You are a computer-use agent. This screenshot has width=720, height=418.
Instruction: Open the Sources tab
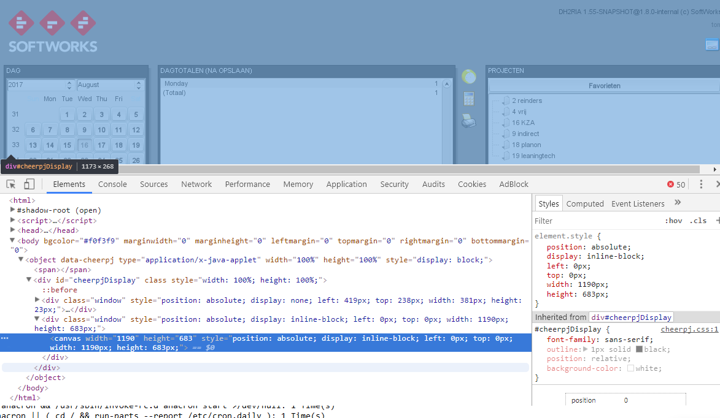154,184
